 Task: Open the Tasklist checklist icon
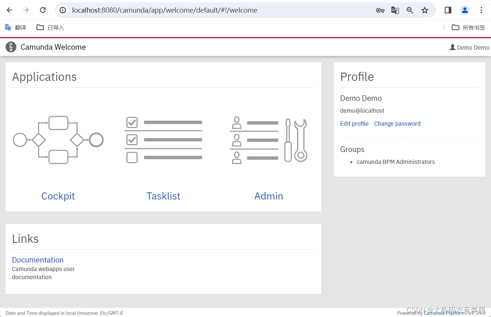pyautogui.click(x=163, y=140)
